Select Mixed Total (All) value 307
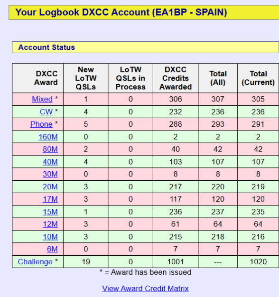 point(218,99)
